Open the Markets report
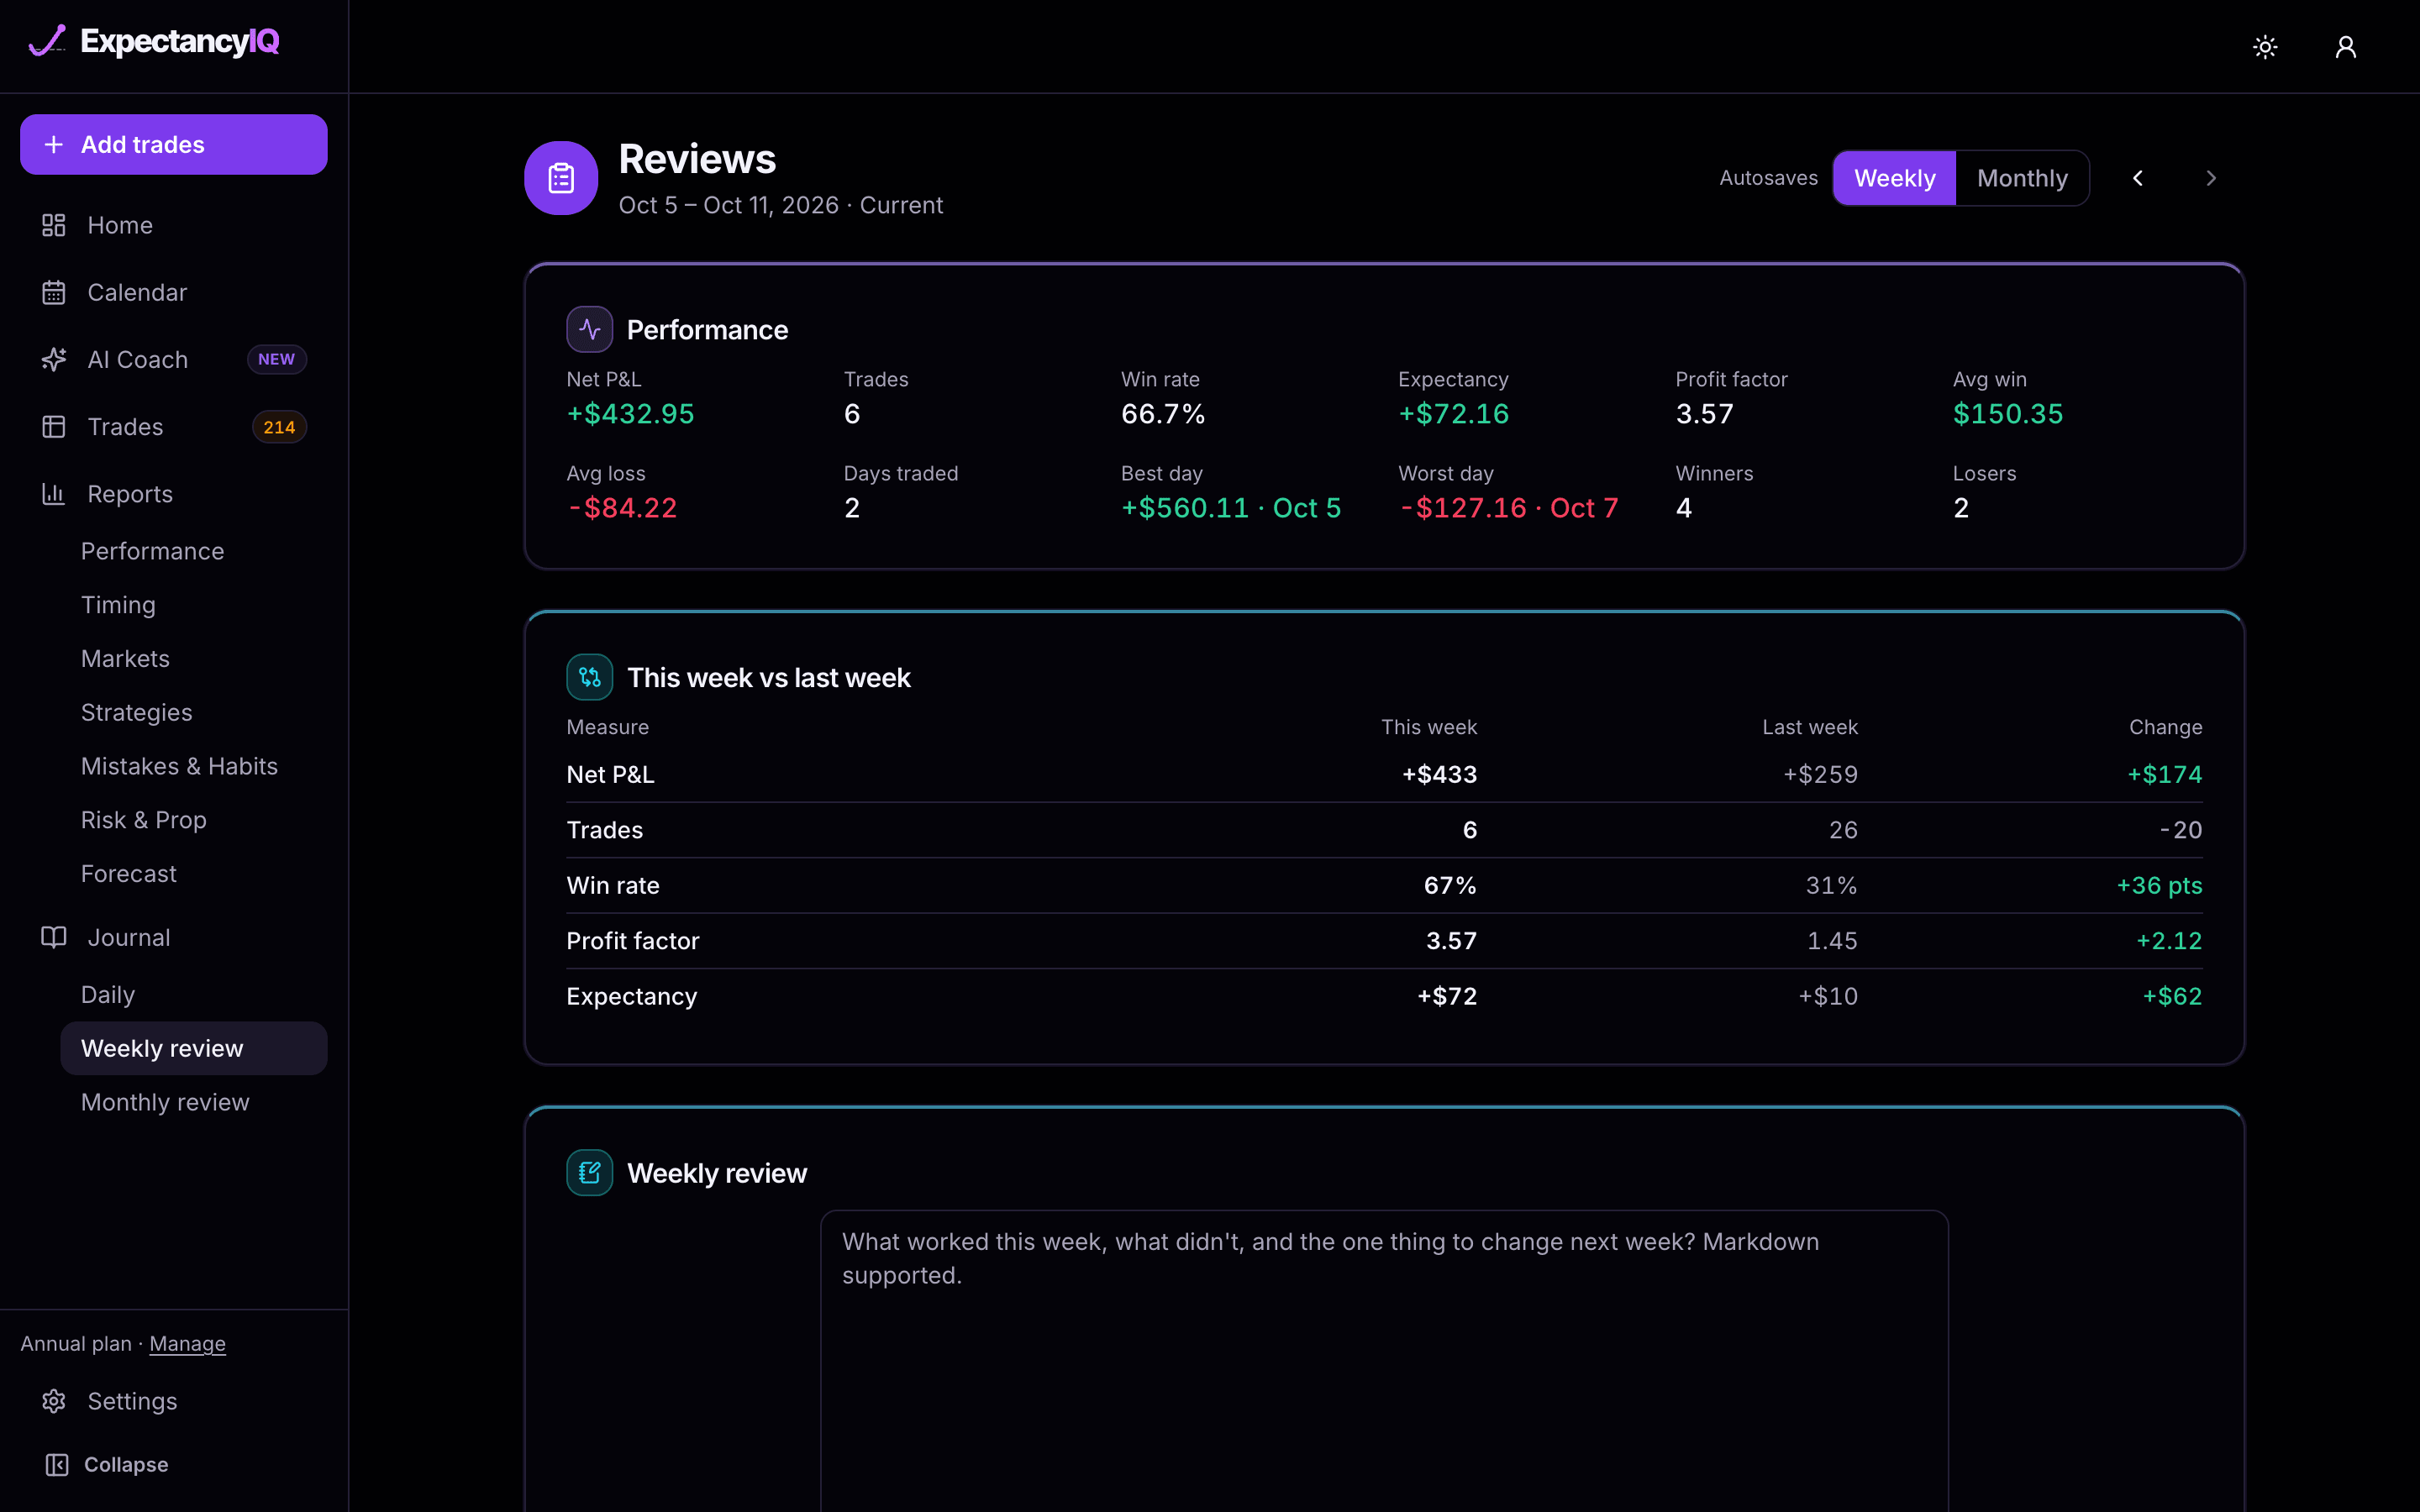 (125, 658)
